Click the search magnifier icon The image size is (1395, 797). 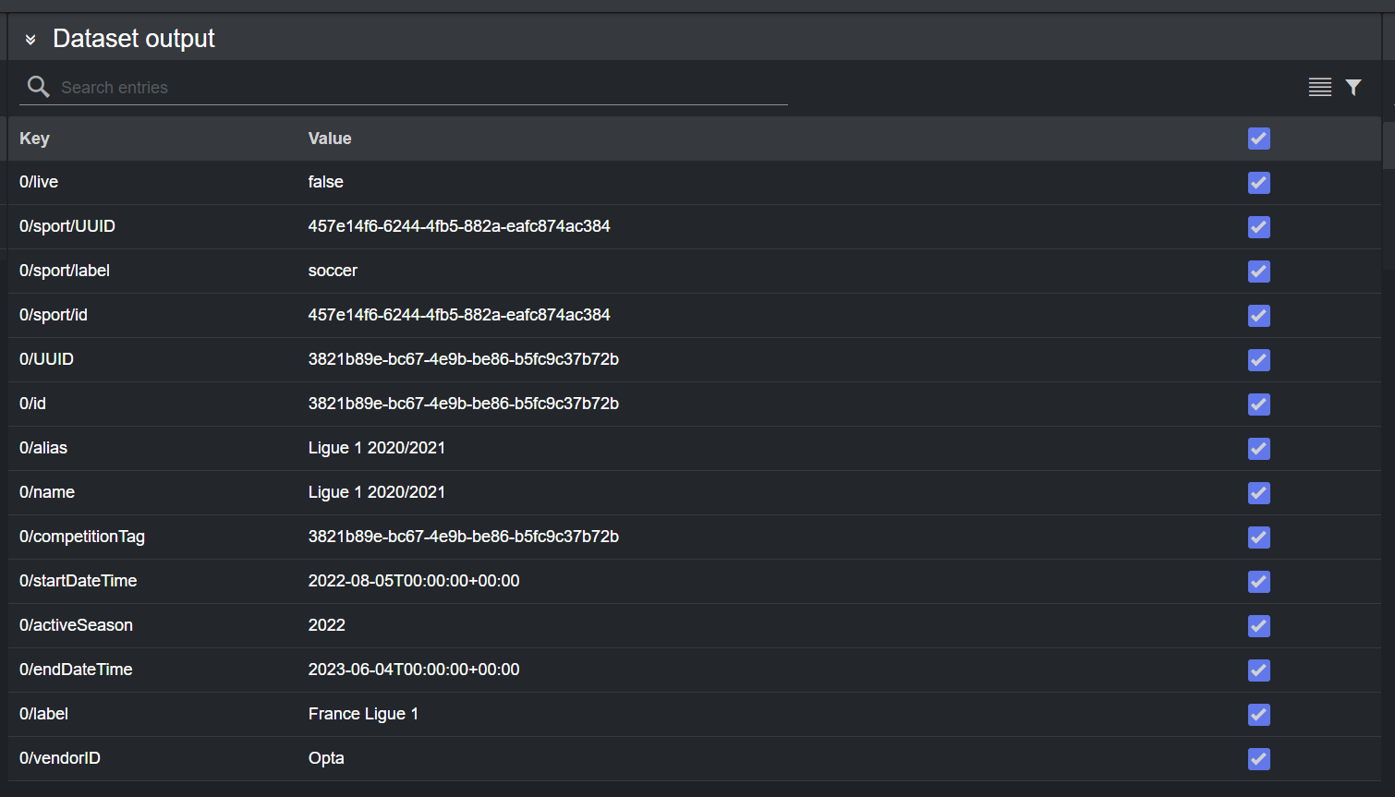tap(38, 87)
